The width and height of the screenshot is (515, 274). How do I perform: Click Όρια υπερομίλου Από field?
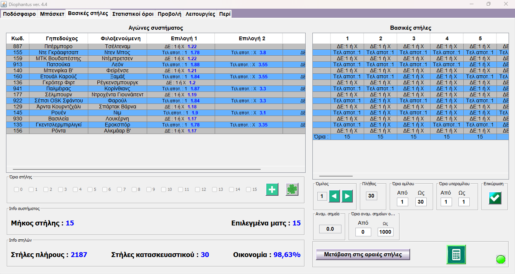coord(446,202)
